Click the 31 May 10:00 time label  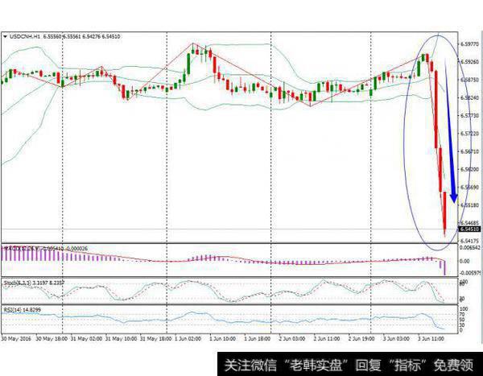121,338
